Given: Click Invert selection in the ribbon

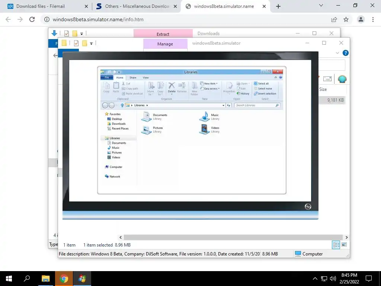Looking at the screenshot, I should (x=265, y=93).
